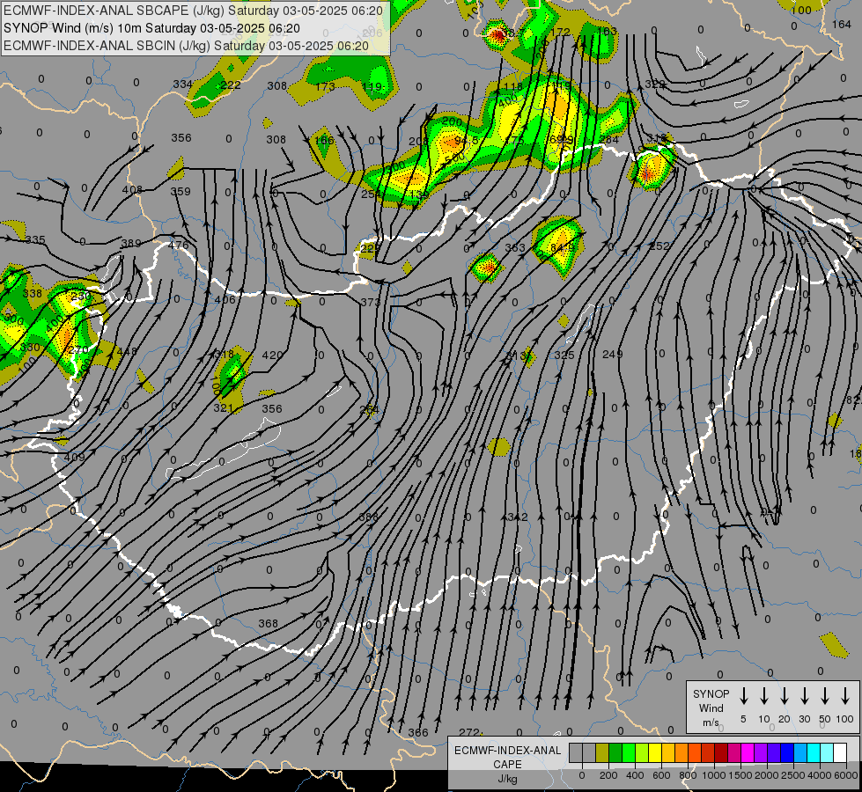Image resolution: width=862 pixels, height=792 pixels.
Task: Click the map value '164'
Action: (842, 24)
